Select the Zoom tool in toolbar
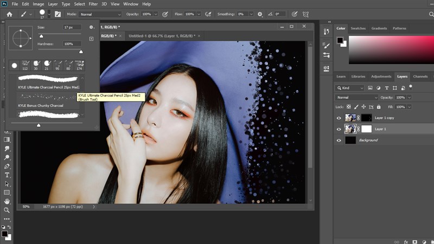 7,210
